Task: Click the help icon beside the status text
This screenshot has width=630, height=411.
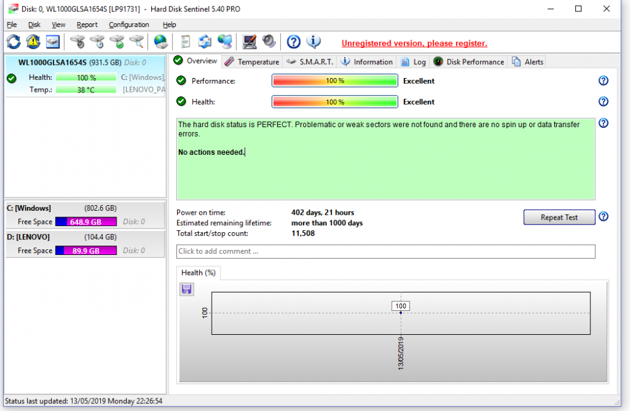Action: tap(604, 123)
